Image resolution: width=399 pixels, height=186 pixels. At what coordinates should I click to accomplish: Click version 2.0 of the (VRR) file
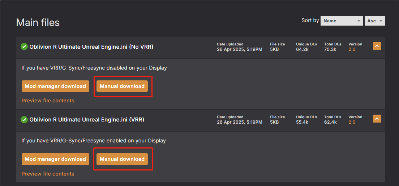pos(352,122)
